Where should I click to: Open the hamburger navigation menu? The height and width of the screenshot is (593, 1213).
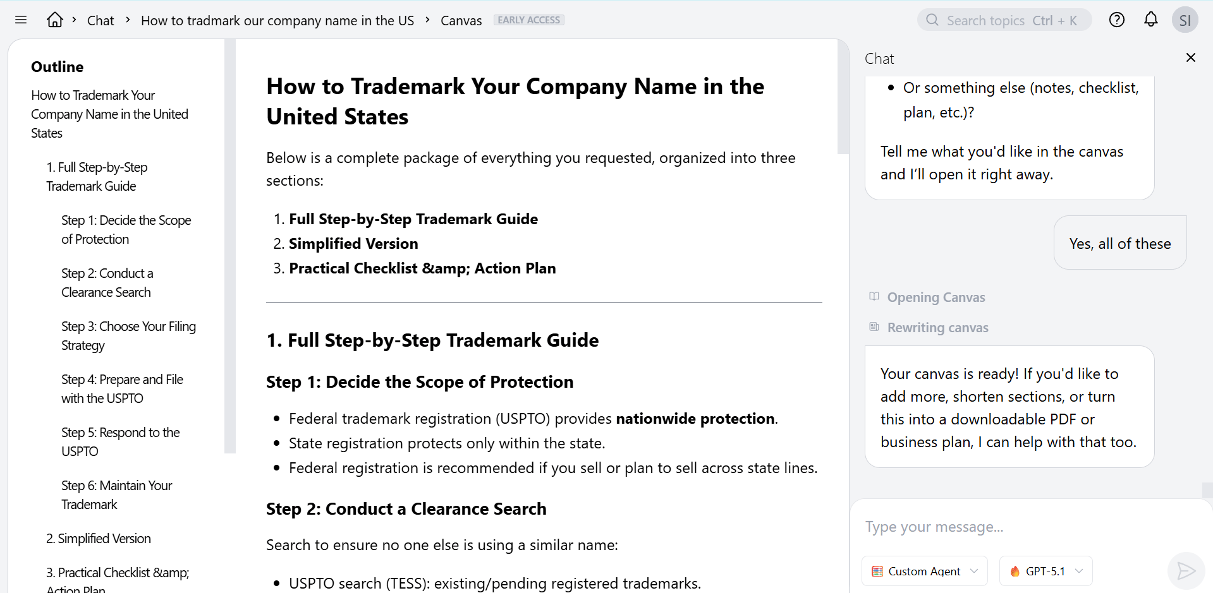coord(21,20)
